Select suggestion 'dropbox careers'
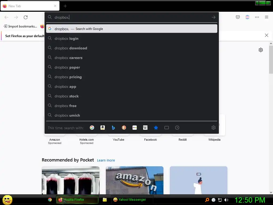The width and height of the screenshot is (273, 205). pyautogui.click(x=132, y=58)
